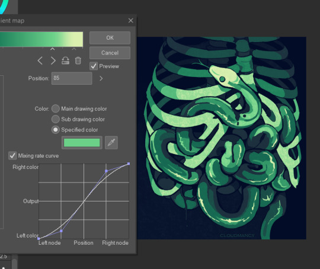Click the Cancel button
This screenshot has width=320, height=269.
[x=110, y=53]
